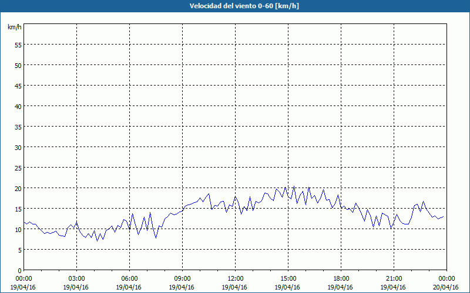Select the '19/04/16' date under 18:00
This screenshot has width=470, height=293.
click(x=340, y=287)
